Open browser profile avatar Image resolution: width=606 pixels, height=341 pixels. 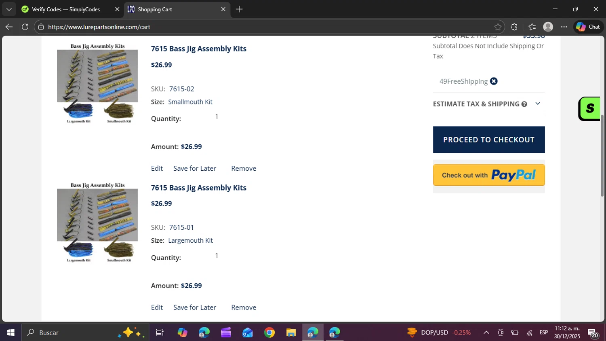(548, 27)
